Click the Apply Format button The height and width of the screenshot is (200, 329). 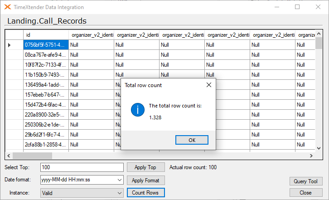pyautogui.click(x=145, y=180)
